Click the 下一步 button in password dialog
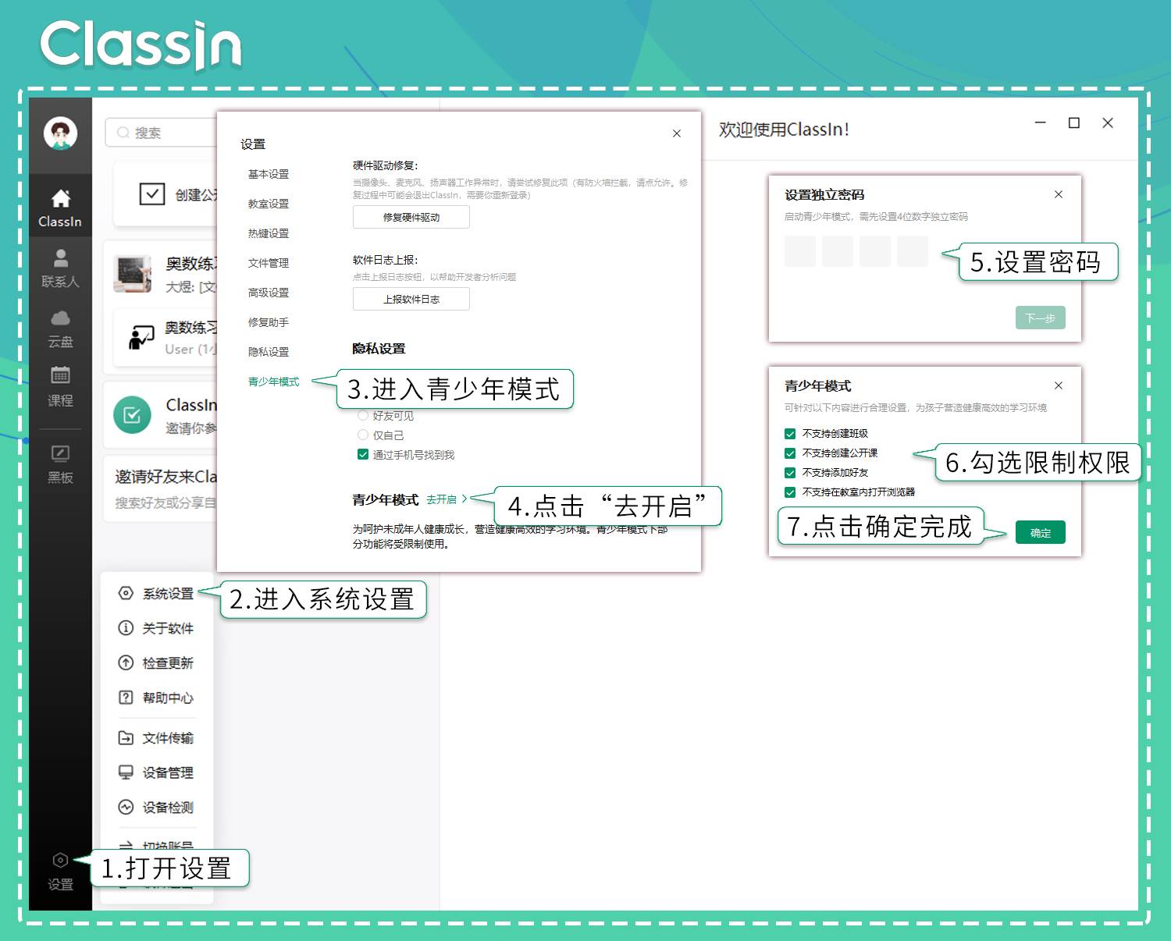 click(1041, 318)
